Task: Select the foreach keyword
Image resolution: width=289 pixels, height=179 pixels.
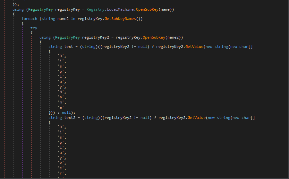Action: (x=29, y=19)
